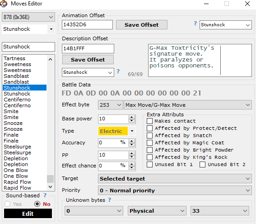256x224 pixels.
Task: Click the Animation Offset help question mark
Action: tap(195, 24)
